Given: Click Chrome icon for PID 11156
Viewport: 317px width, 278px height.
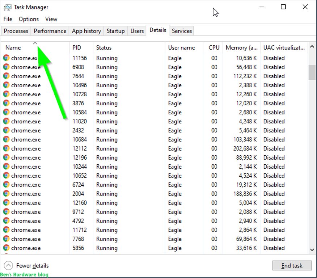Looking at the screenshot, I should [x=6, y=58].
